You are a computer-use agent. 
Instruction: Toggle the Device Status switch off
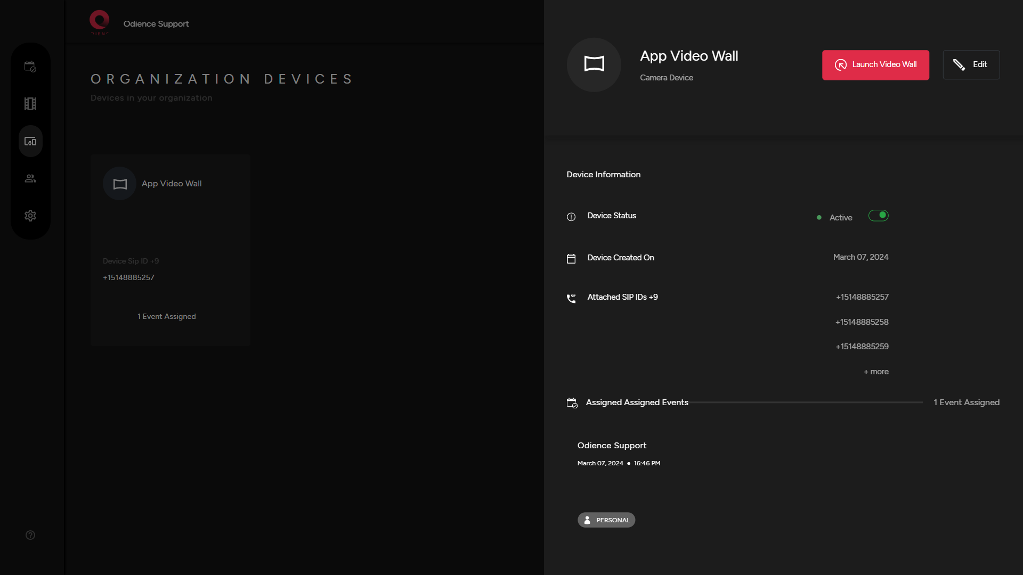[x=878, y=216]
